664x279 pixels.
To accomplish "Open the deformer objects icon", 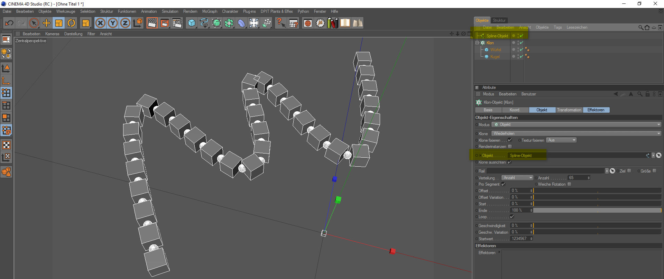I will (241, 23).
